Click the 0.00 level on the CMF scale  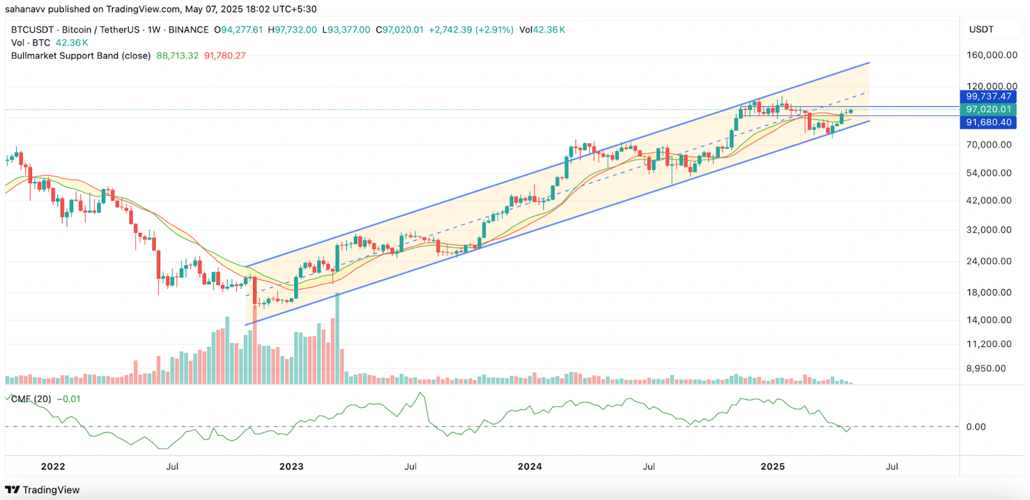976,427
